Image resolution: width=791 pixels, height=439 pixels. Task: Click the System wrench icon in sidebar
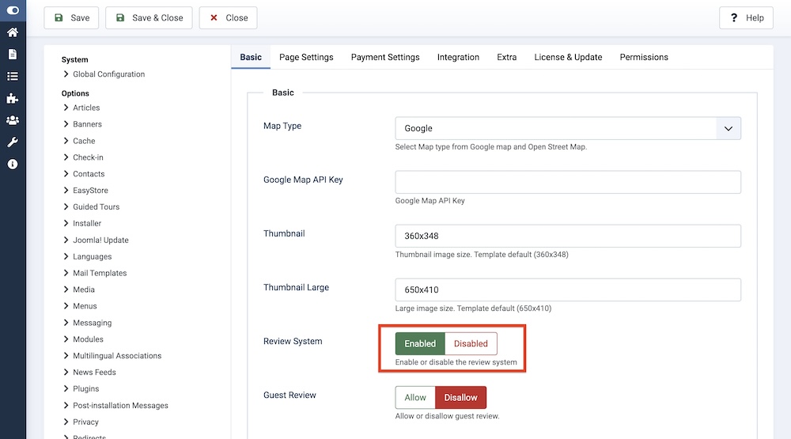[x=13, y=142]
